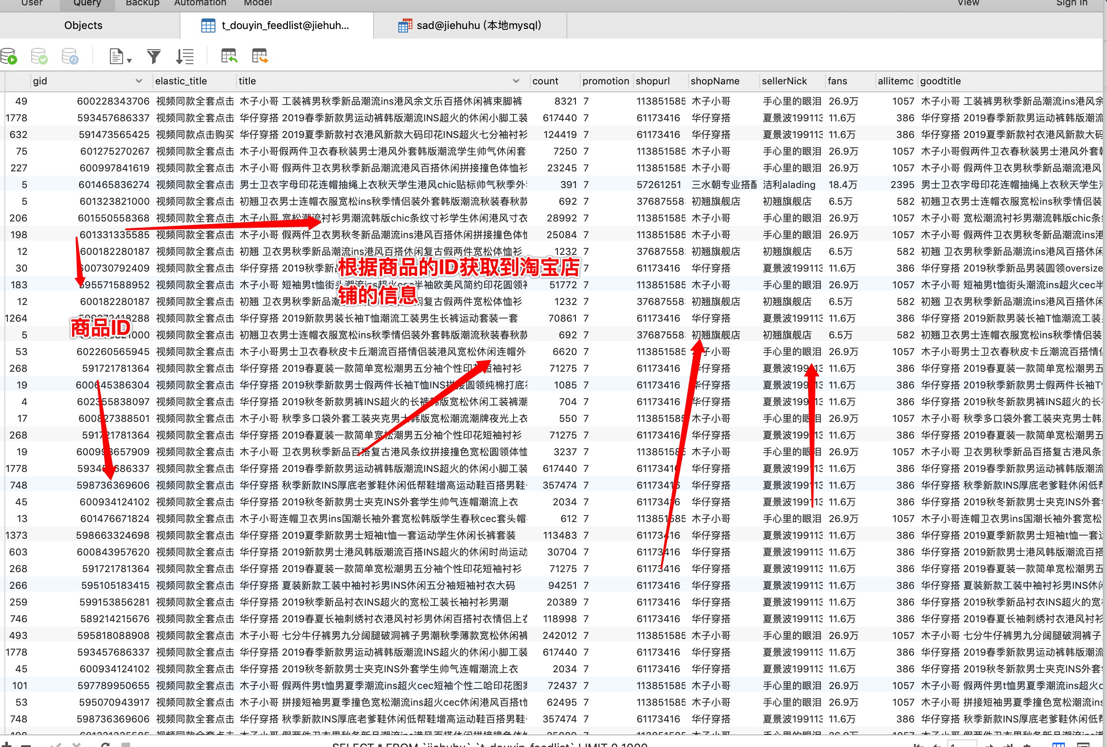
Task: Select gid cell 600228343706
Action: point(113,101)
